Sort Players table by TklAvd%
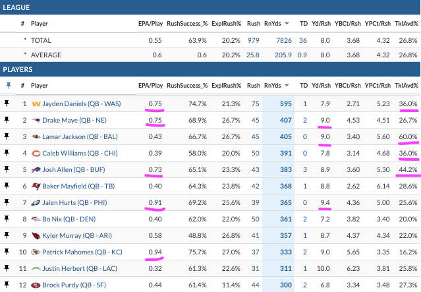The width and height of the screenshot is (421, 292). point(407,86)
